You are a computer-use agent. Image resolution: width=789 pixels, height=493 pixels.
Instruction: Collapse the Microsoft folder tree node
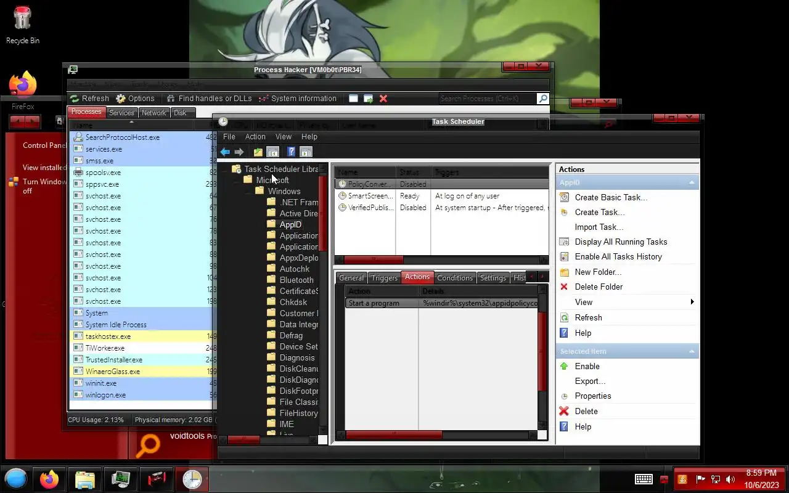237,180
